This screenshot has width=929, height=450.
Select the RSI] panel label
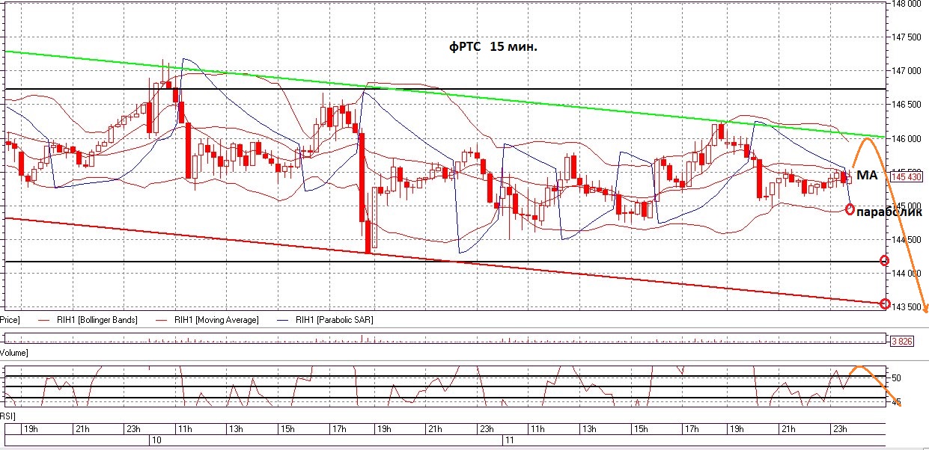click(x=7, y=415)
